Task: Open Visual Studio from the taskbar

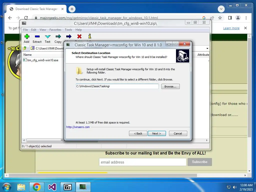Action: tap(52, 187)
